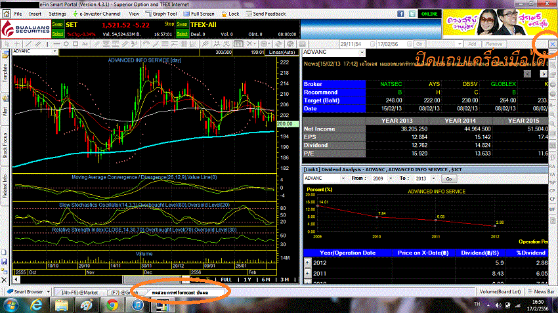The image size is (558, 313).
Task: Click the Swap button beside TFEX-All
Action: click(x=182, y=24)
